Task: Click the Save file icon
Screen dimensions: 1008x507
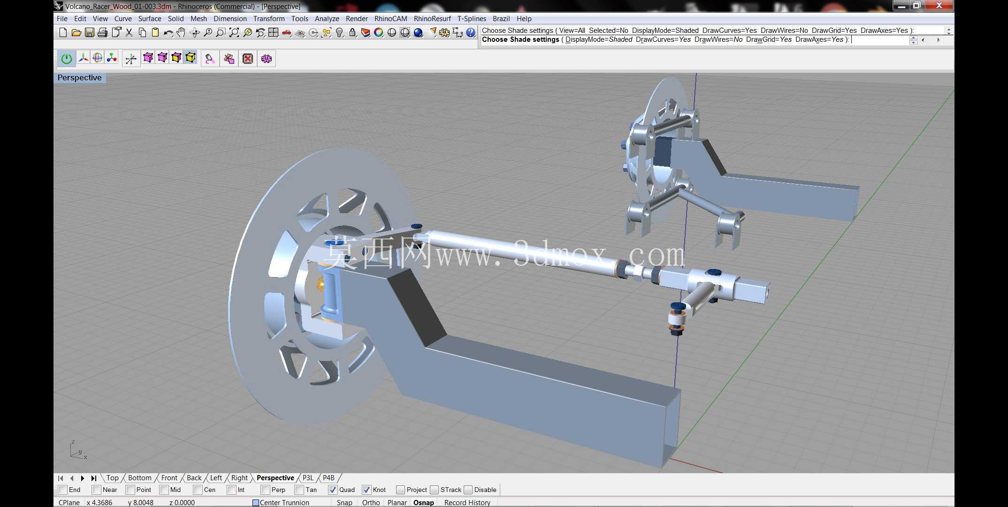Action: (89, 32)
